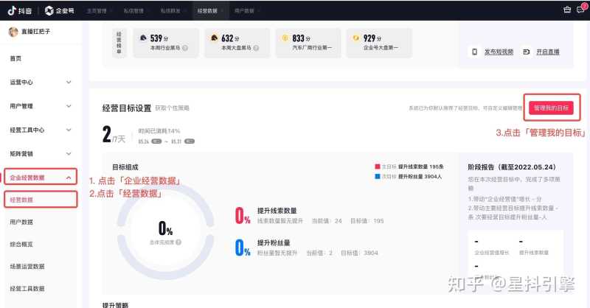Go to 首页 in the sidebar
Image resolution: width=590 pixels, height=308 pixels.
click(15, 58)
